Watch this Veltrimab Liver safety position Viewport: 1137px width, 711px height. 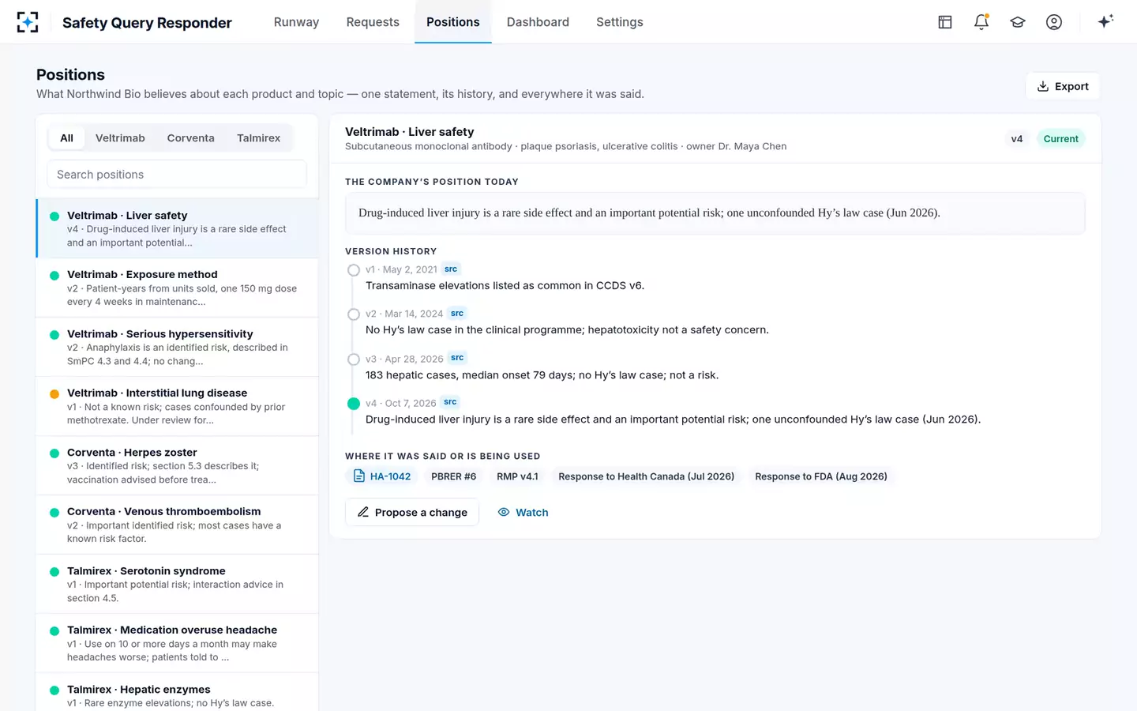(523, 512)
